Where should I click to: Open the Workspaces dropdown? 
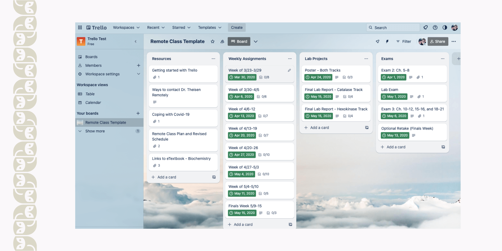click(x=126, y=28)
